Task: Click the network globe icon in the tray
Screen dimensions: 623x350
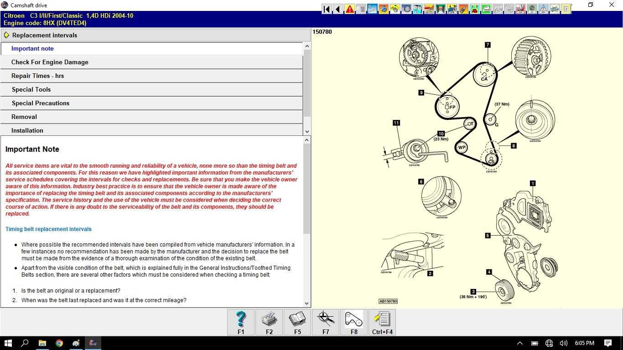Action: click(549, 343)
